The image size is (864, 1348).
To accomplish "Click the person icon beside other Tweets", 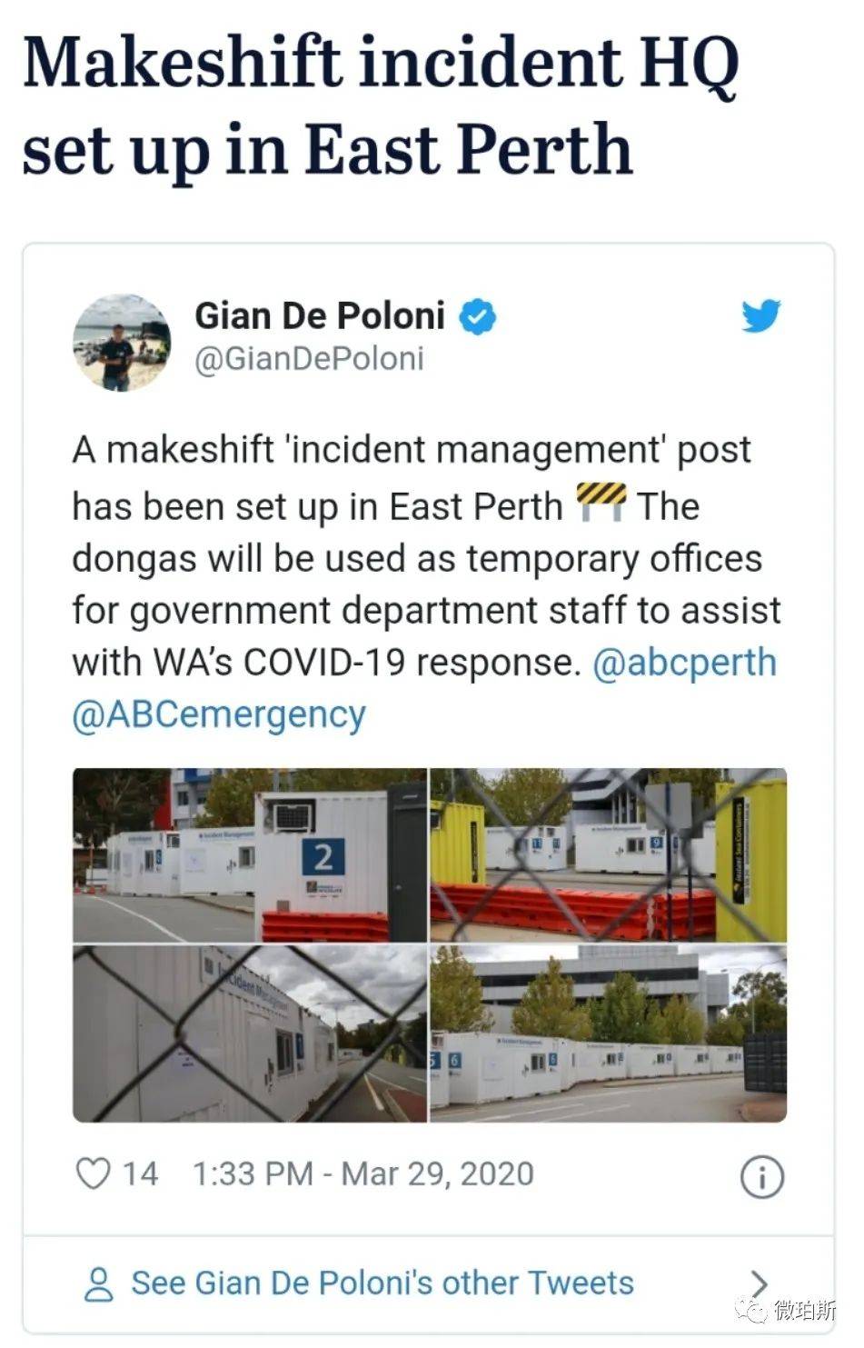I will point(99,1283).
